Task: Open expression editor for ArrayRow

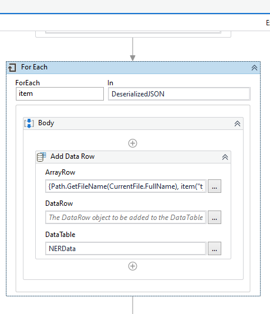Action: 214,186
